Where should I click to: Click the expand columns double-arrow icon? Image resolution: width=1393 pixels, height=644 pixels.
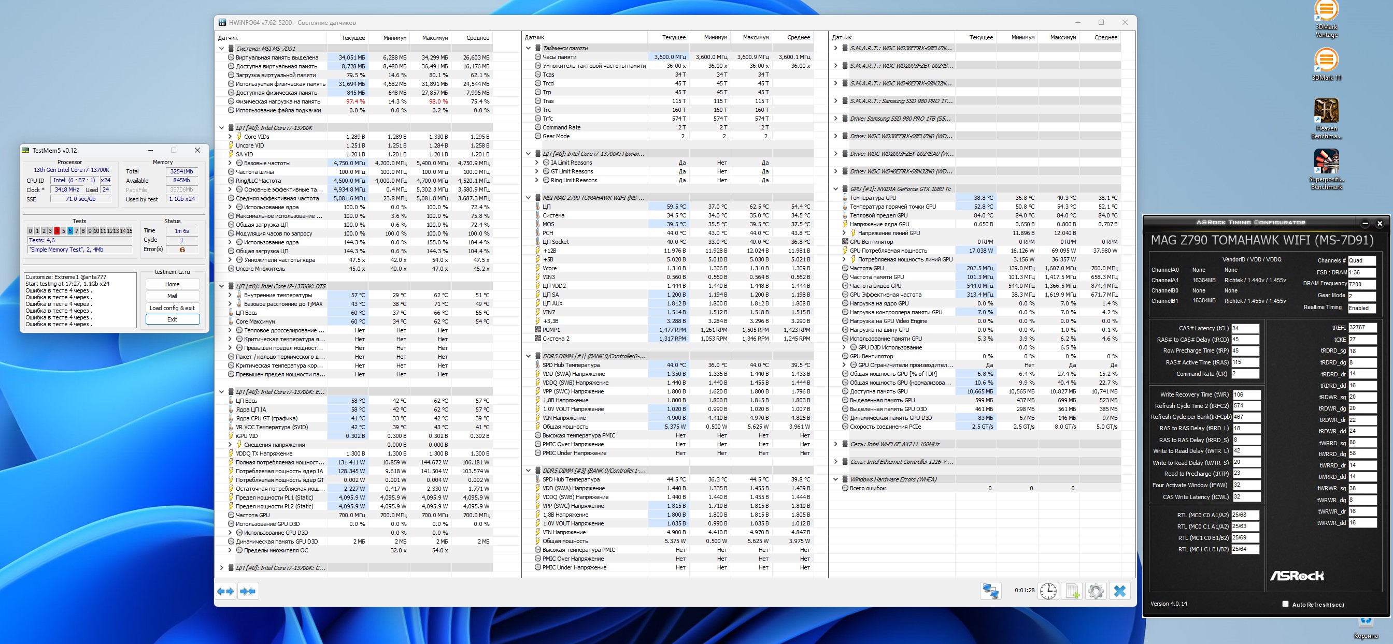coord(225,591)
